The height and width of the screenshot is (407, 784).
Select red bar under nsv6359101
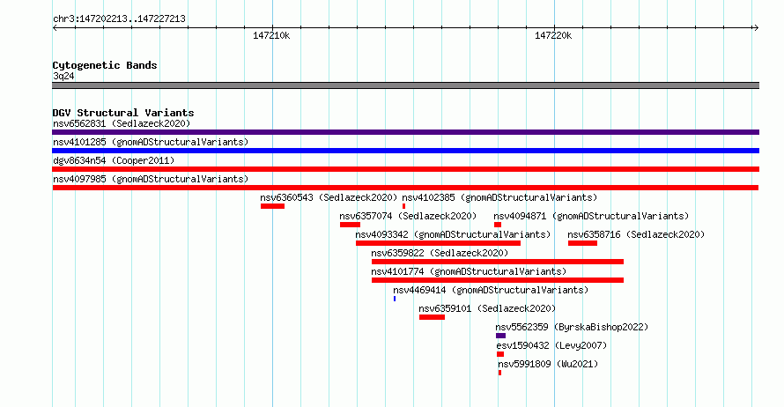[x=432, y=317]
